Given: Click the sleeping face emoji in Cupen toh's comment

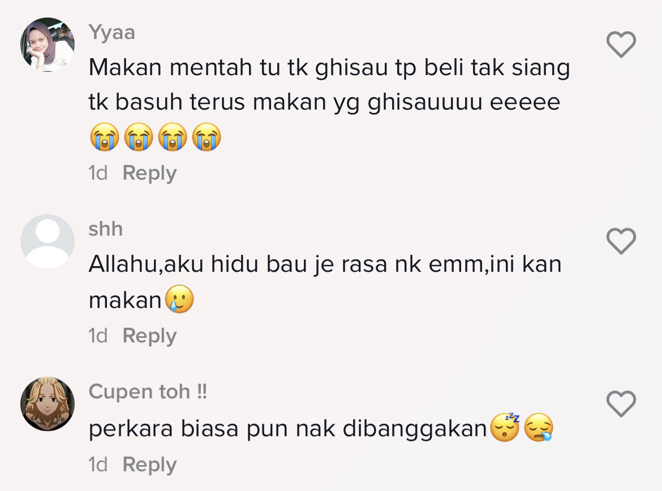Looking at the screenshot, I should (505, 427).
